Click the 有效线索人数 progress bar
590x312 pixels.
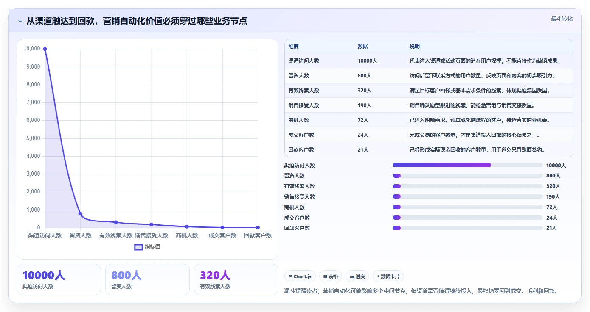point(467,186)
